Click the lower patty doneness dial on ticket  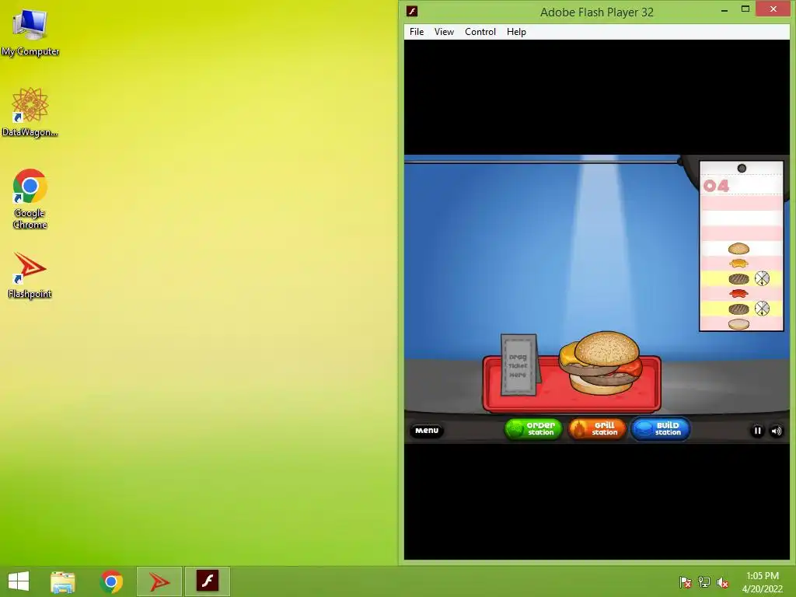(762, 308)
